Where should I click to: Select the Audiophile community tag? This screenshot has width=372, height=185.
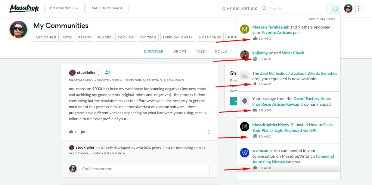tap(46, 37)
